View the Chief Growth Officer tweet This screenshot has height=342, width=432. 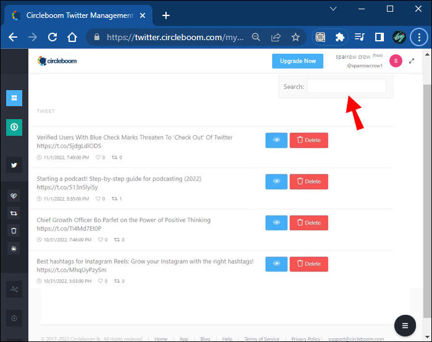tap(276, 223)
